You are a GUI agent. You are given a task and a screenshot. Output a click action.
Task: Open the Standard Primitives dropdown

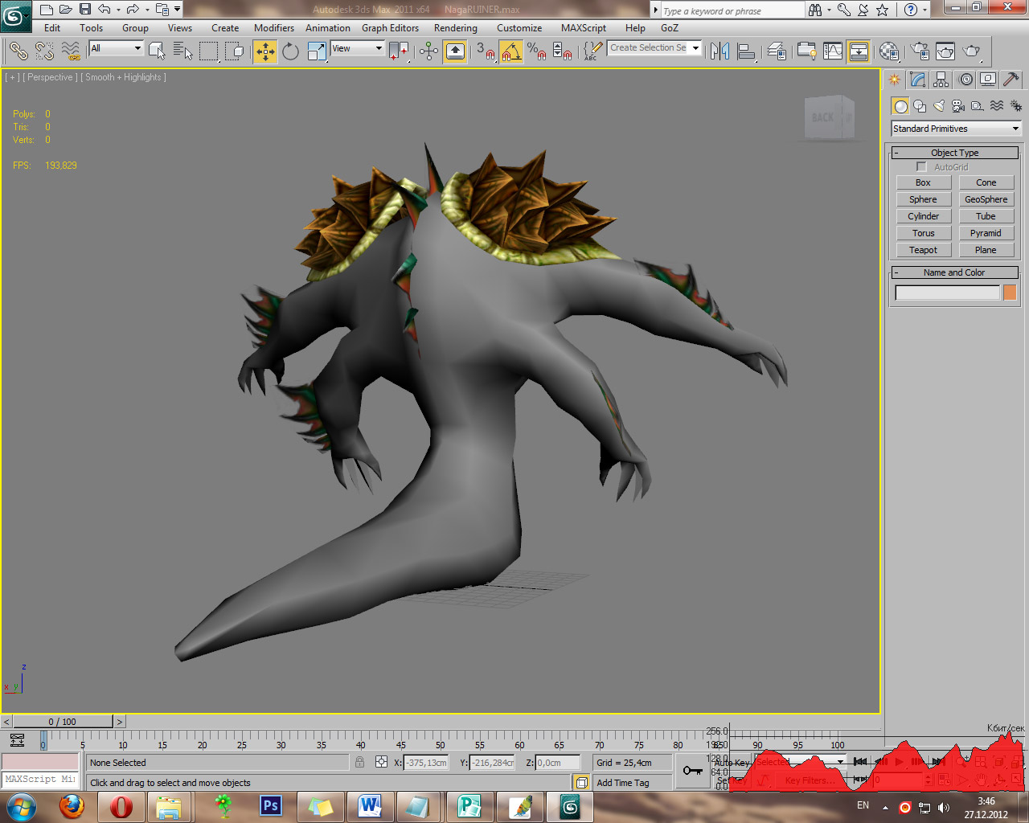pos(955,129)
